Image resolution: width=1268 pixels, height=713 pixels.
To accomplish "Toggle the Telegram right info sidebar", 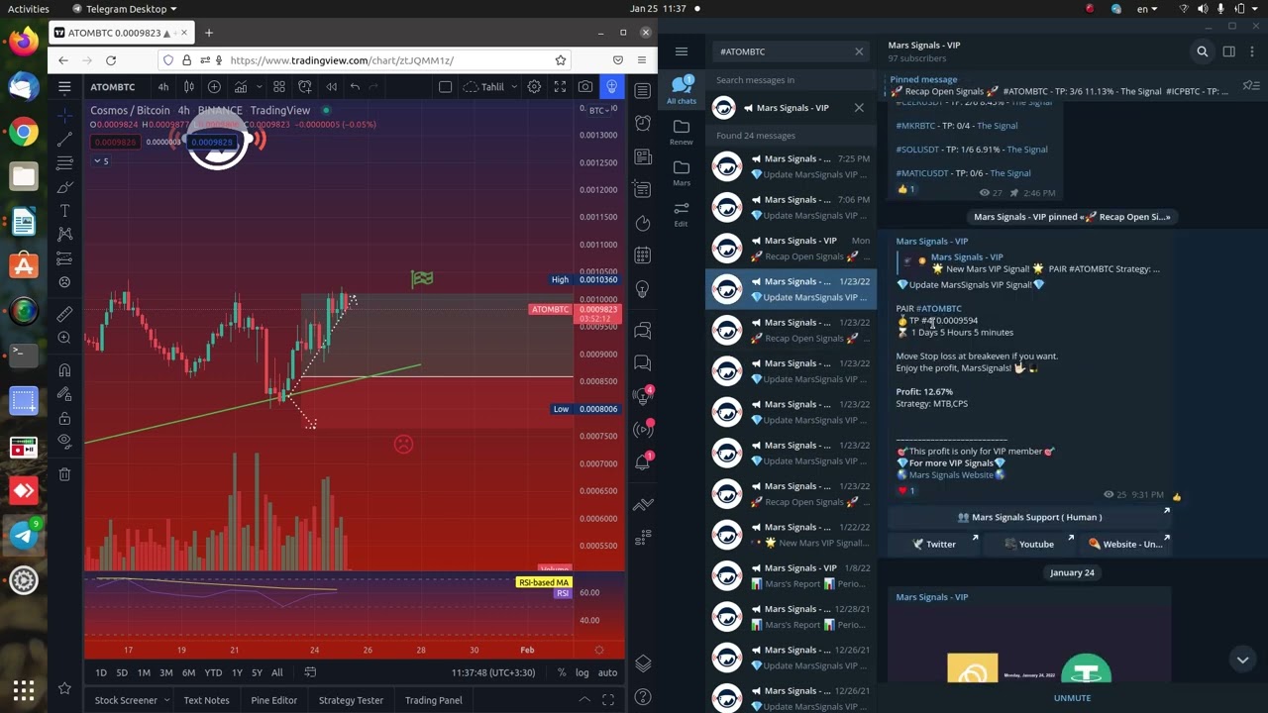I will point(1228,51).
